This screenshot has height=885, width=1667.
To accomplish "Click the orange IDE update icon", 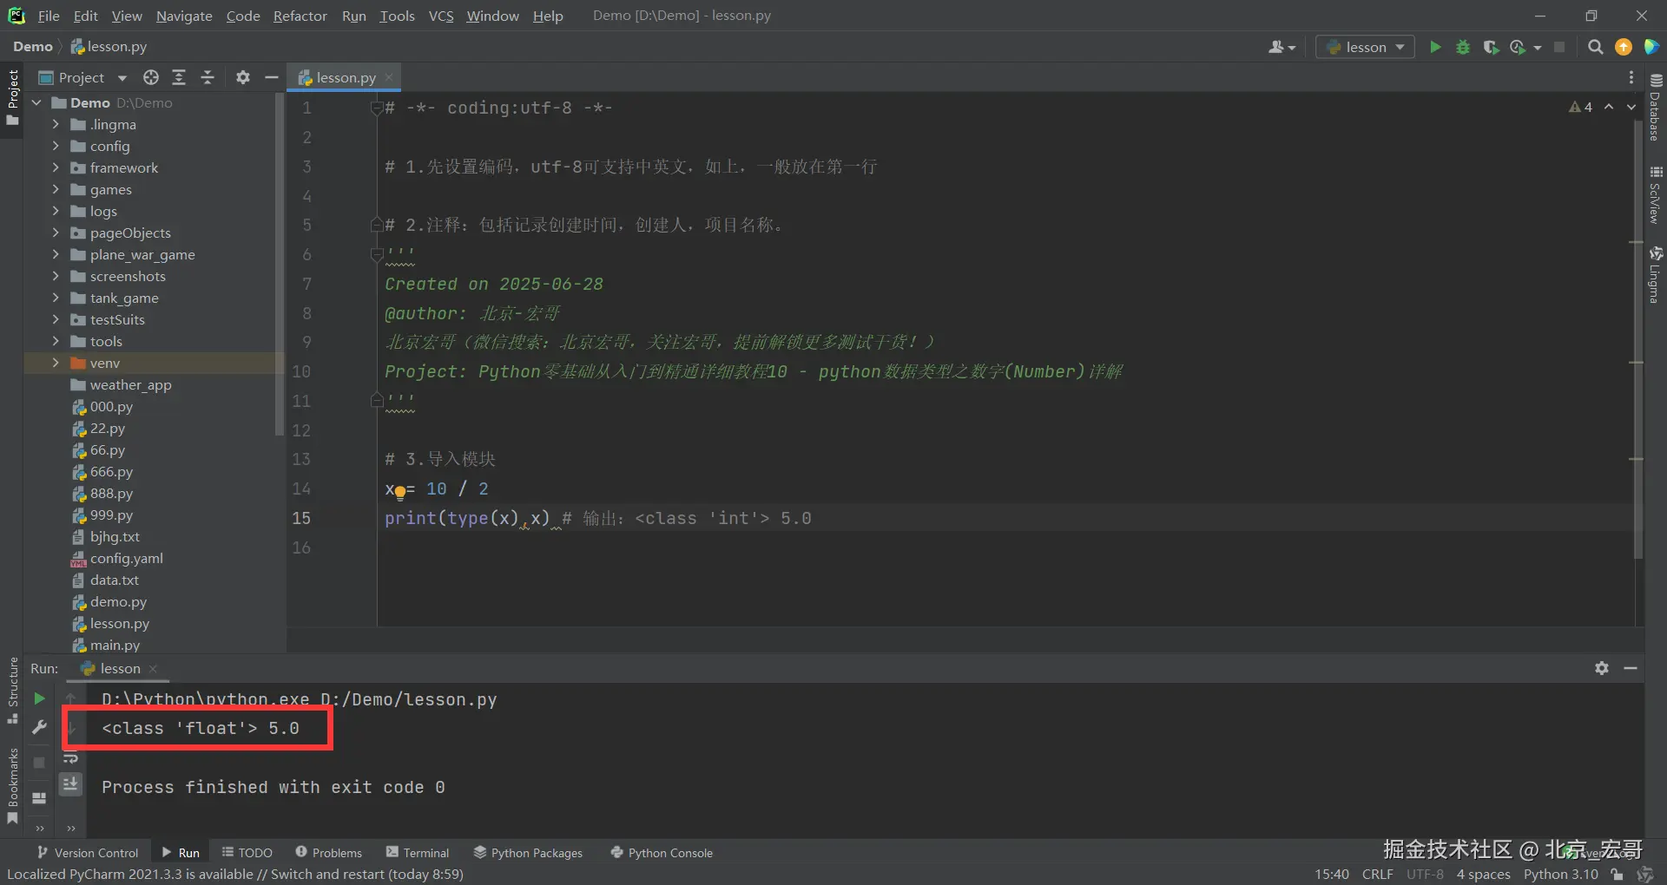I will pos(1624,47).
